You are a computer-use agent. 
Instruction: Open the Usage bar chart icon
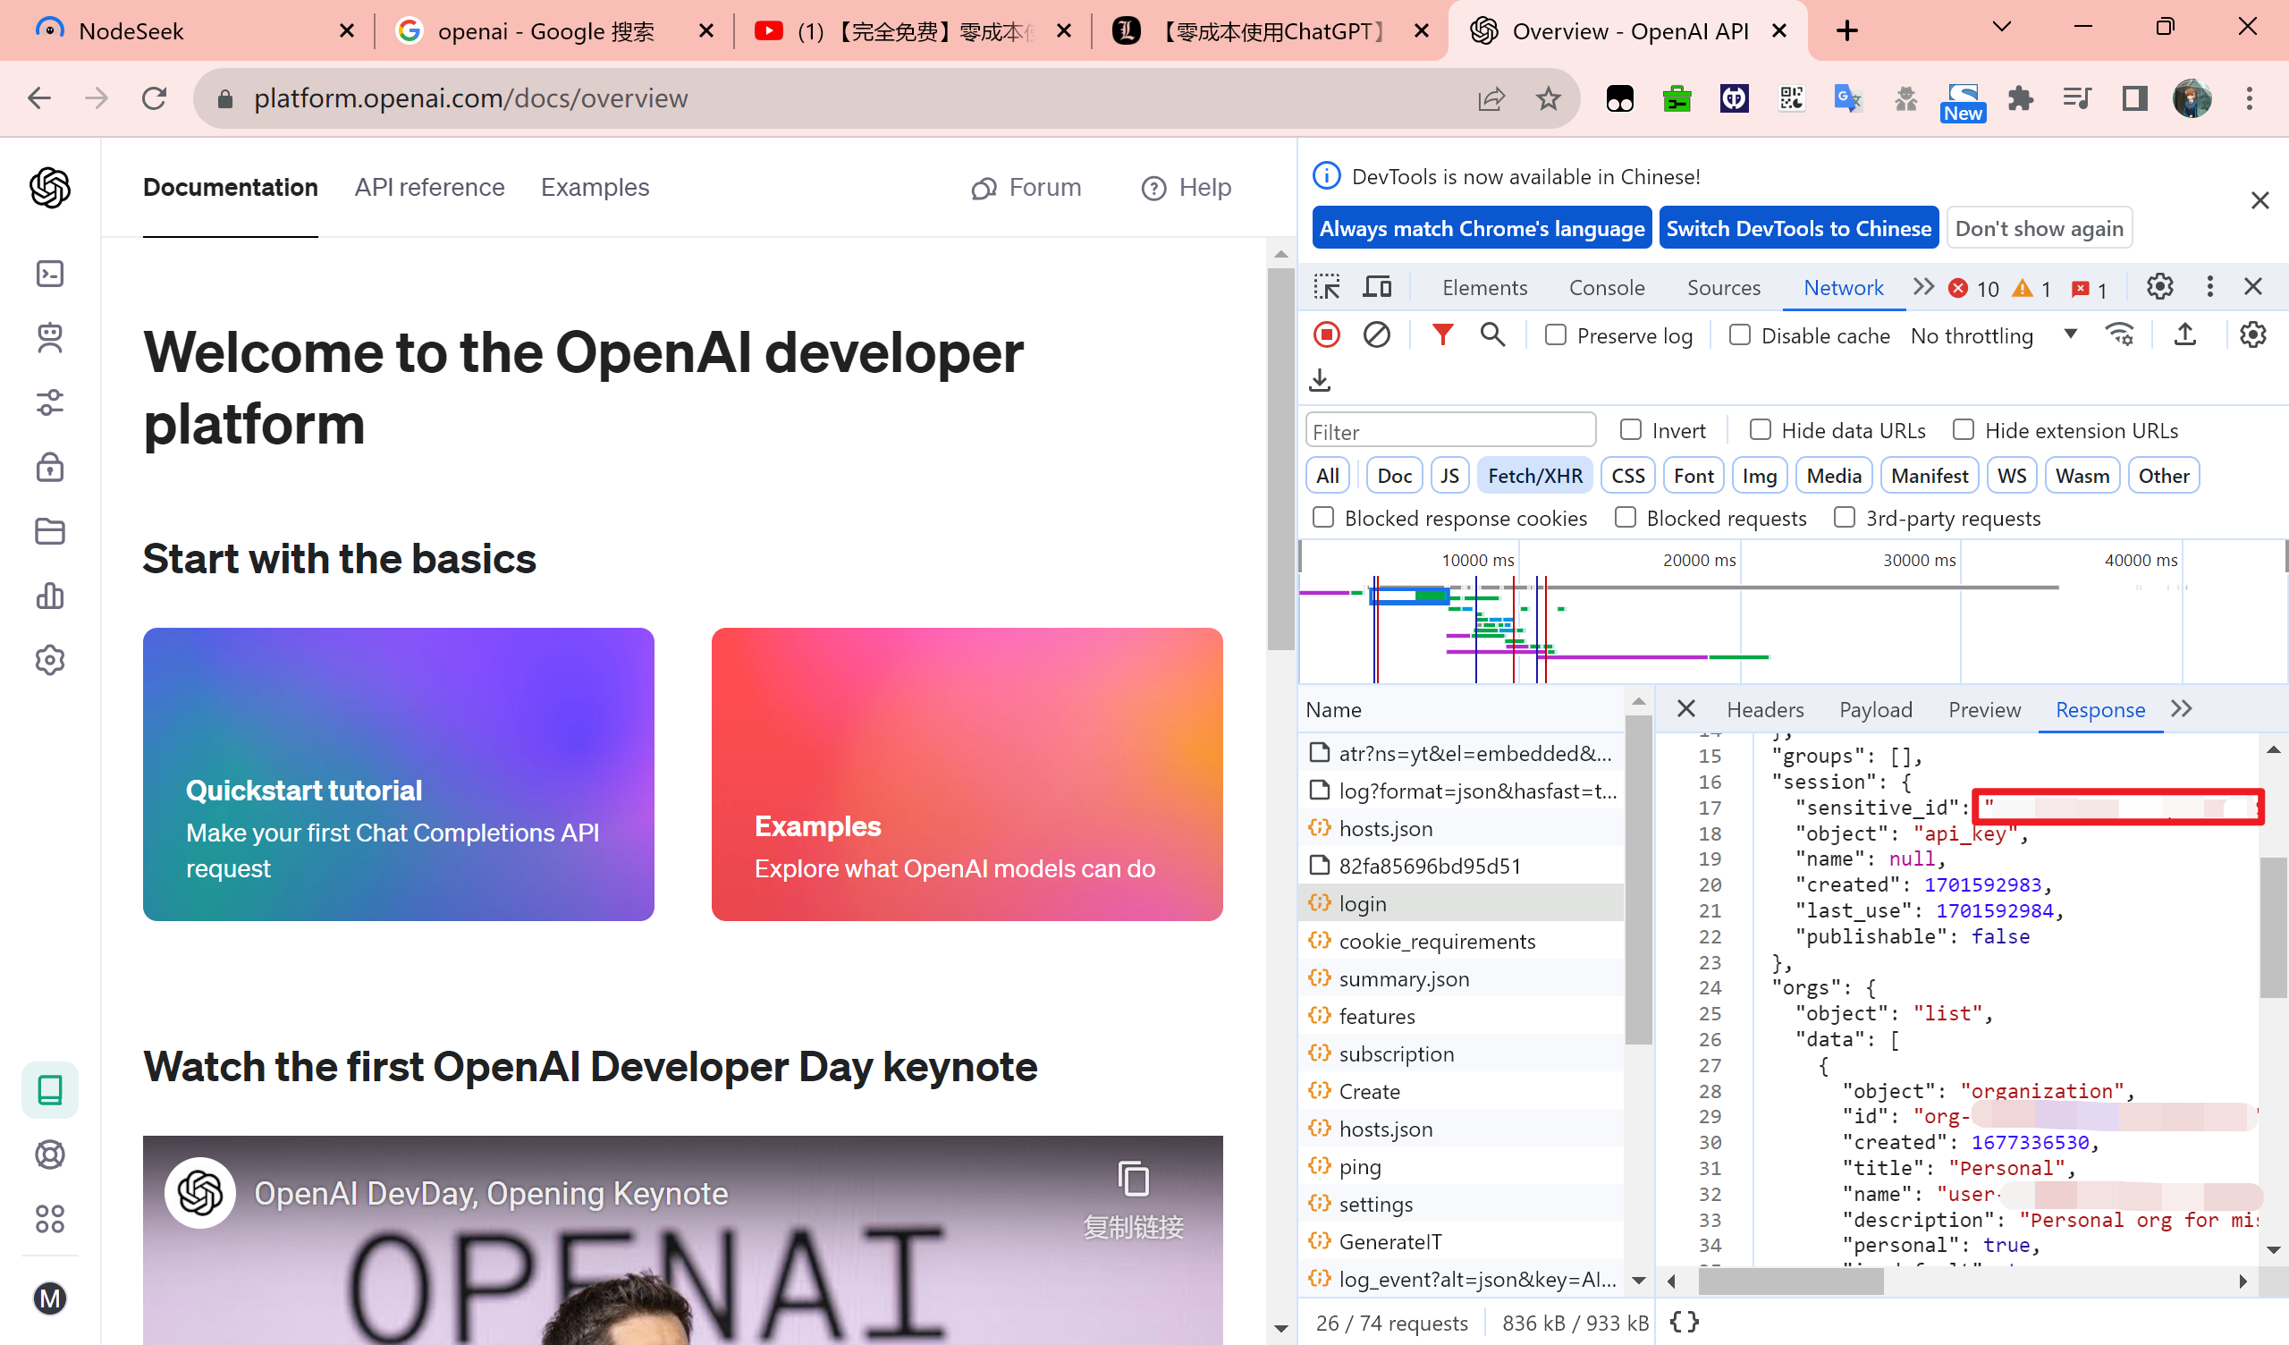[x=50, y=596]
